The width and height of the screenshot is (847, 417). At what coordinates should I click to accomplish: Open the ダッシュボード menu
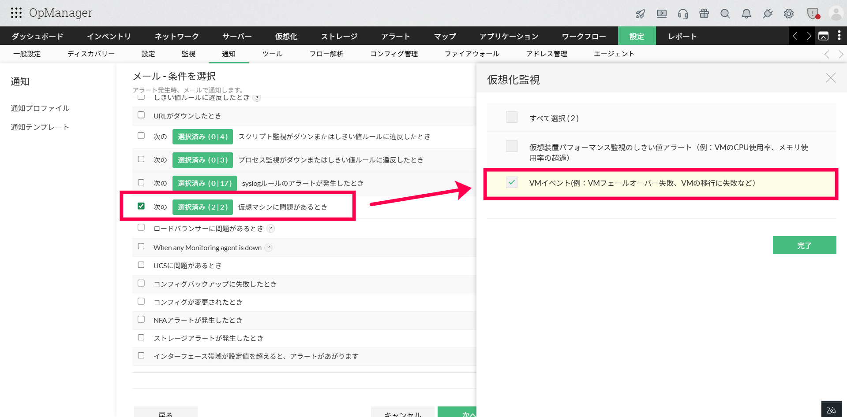[37, 36]
